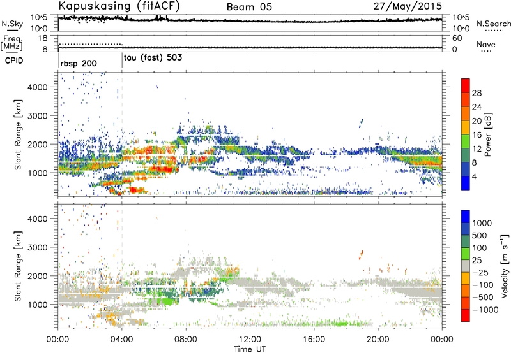This screenshot has height=353, width=511.
Task: Click the "08:00" time axis label
Action: pos(186,340)
